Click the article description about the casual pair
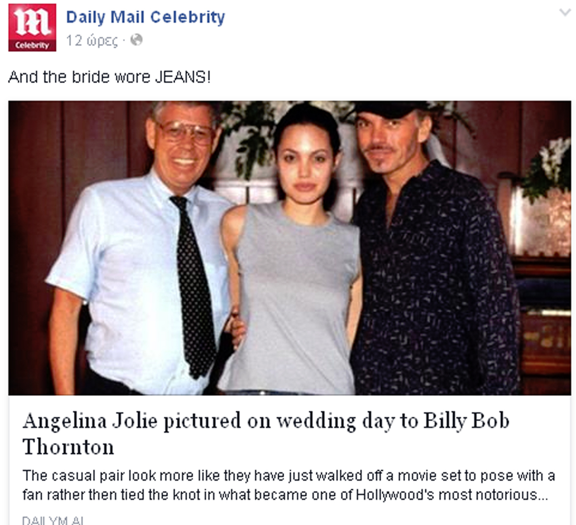 click(x=288, y=485)
